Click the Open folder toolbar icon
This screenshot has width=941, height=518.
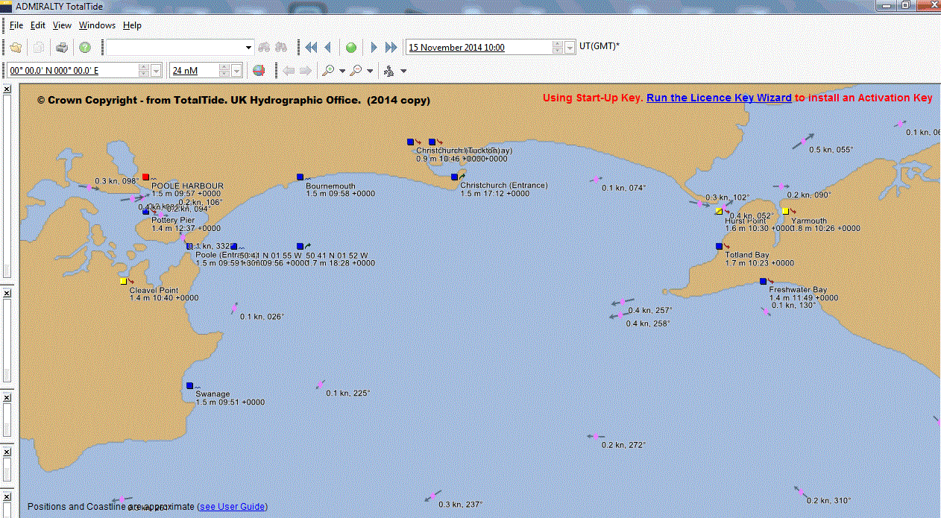tap(16, 48)
